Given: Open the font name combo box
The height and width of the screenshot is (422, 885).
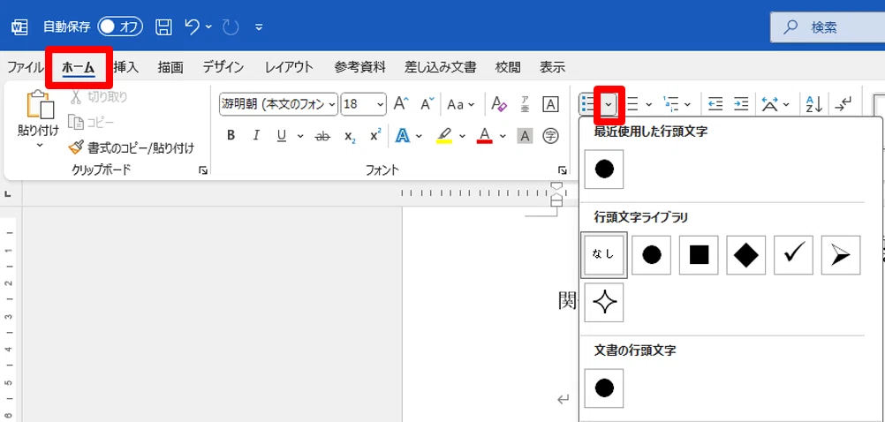Looking at the screenshot, I should point(278,104).
